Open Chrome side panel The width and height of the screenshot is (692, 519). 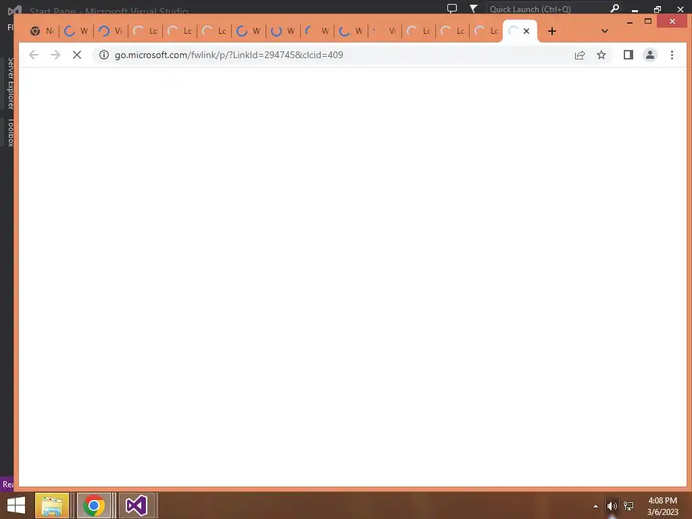[628, 55]
